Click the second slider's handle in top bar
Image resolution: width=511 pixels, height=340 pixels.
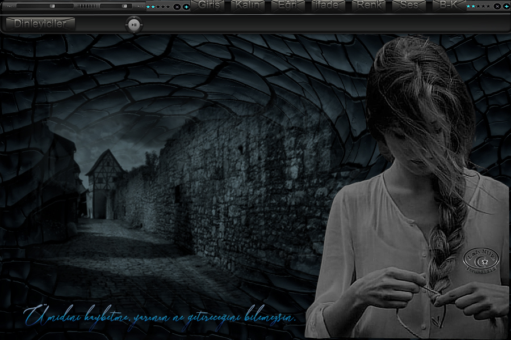(125, 6)
